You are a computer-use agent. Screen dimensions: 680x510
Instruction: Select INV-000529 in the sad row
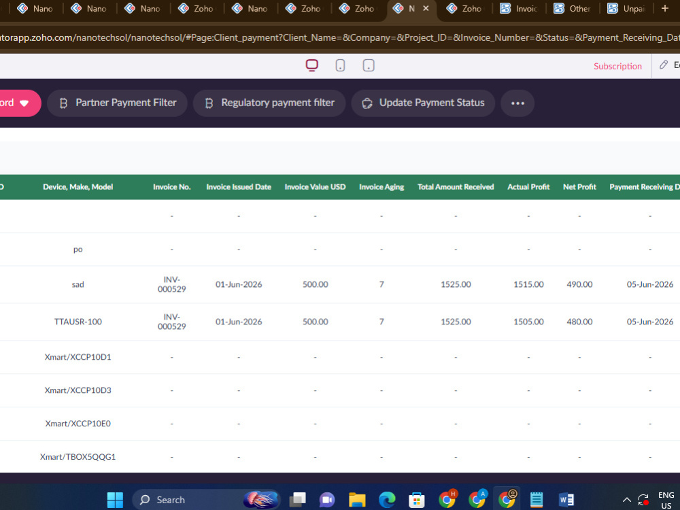(x=172, y=284)
